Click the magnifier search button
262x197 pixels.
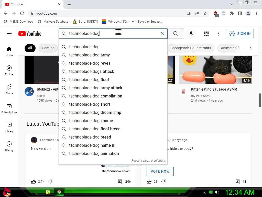tap(176, 34)
